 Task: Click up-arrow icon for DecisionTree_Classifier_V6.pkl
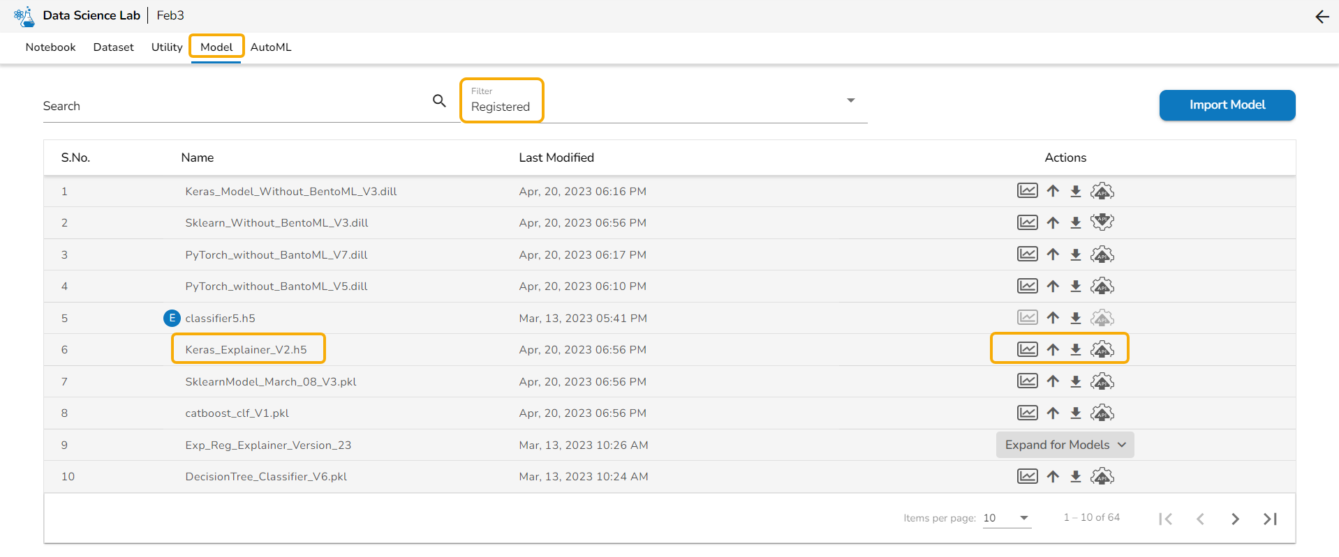click(1053, 476)
